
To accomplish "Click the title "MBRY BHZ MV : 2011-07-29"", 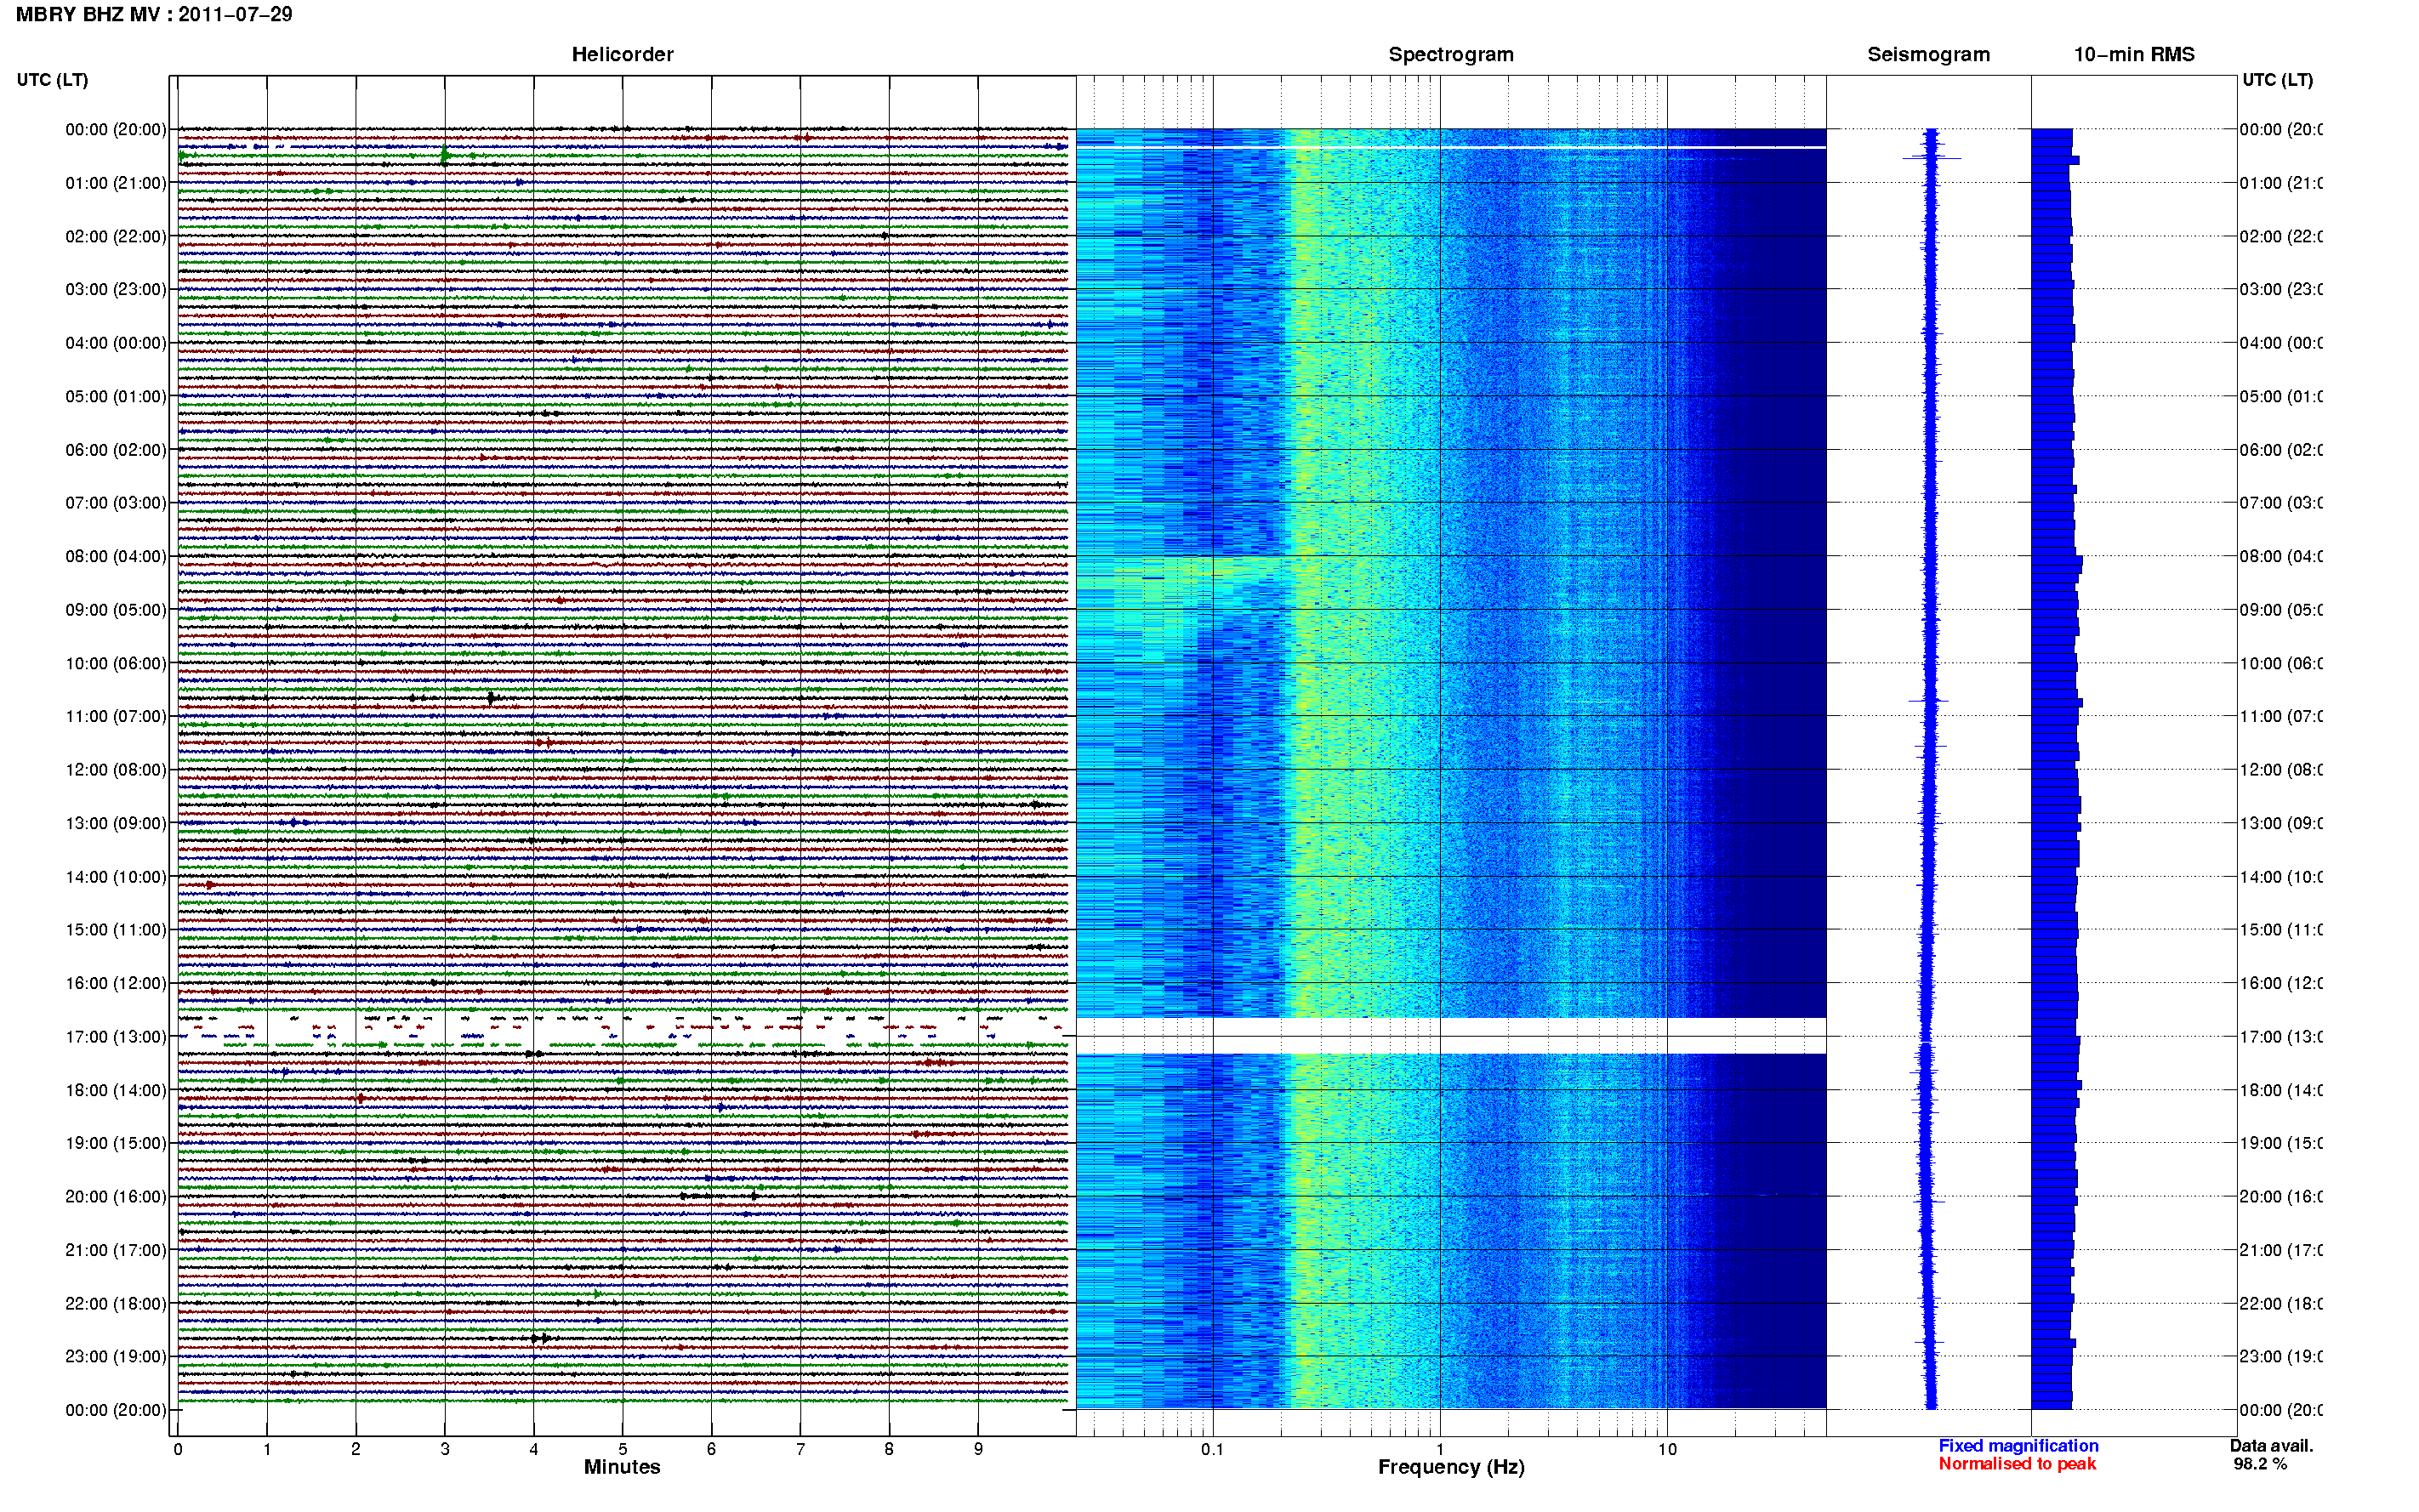I will (x=154, y=14).
